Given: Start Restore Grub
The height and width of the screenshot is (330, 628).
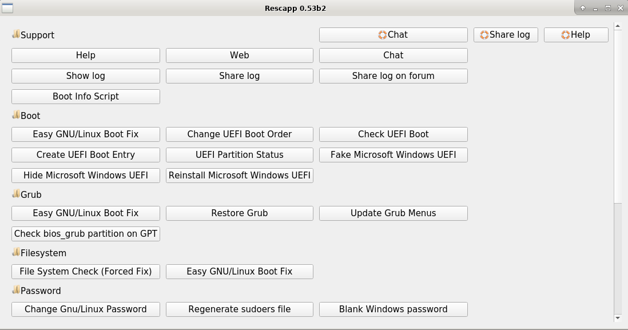Looking at the screenshot, I should 239,213.
